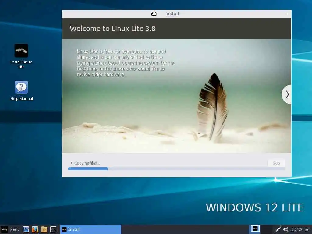Select the Install window taskbar entry
This screenshot has height=234, width=312.
coord(91,229)
